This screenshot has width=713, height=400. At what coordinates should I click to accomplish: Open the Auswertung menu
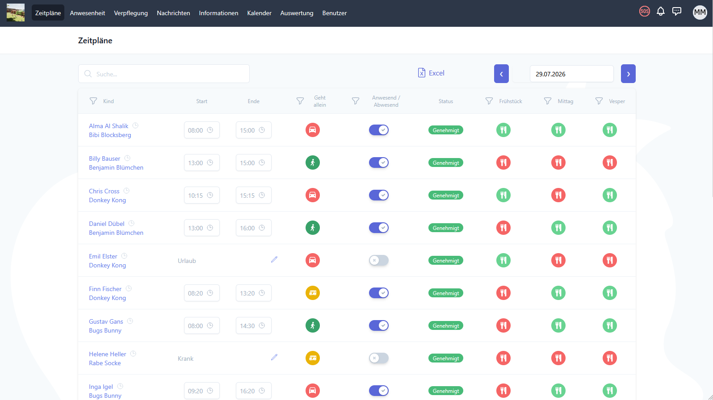pyautogui.click(x=297, y=13)
